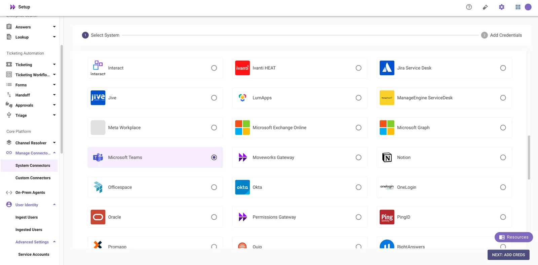This screenshot has width=538, height=265.
Task: Open On-Prem Agents link
Action: point(30,192)
